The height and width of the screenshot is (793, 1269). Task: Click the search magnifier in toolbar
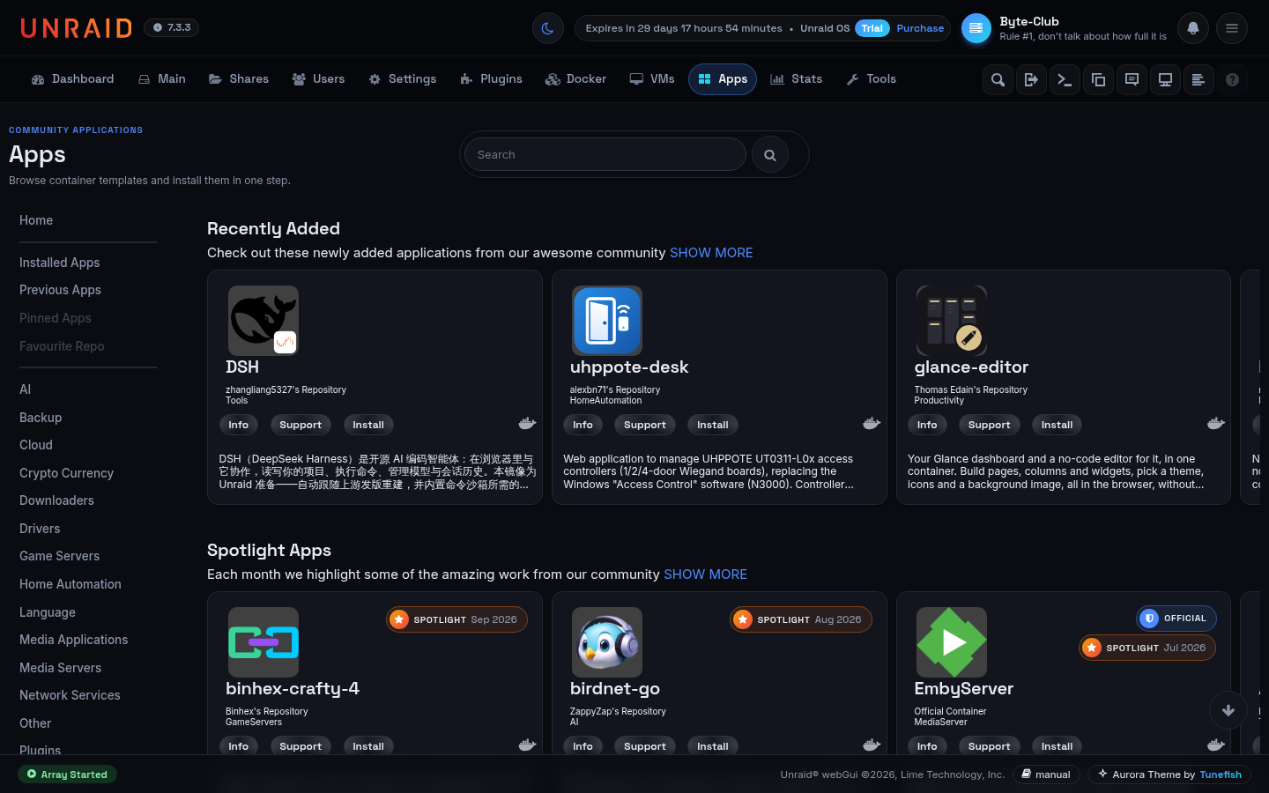[x=998, y=79]
